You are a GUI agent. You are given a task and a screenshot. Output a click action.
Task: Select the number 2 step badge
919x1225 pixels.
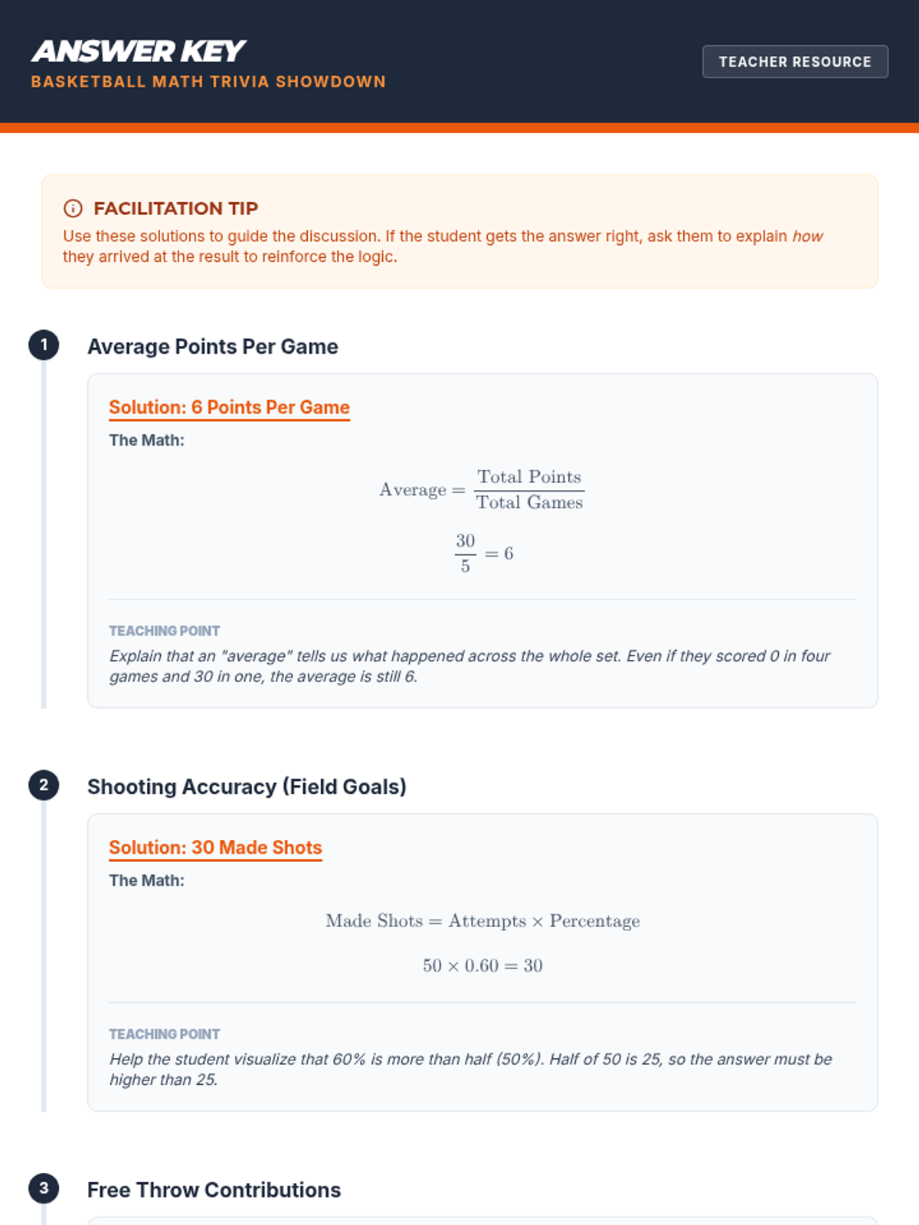tap(44, 786)
